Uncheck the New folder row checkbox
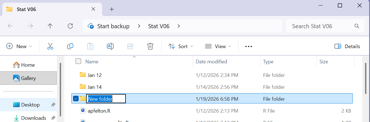The width and height of the screenshot is (370, 122). (x=76, y=98)
